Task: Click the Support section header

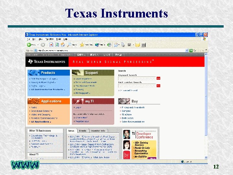Action: [93, 73]
